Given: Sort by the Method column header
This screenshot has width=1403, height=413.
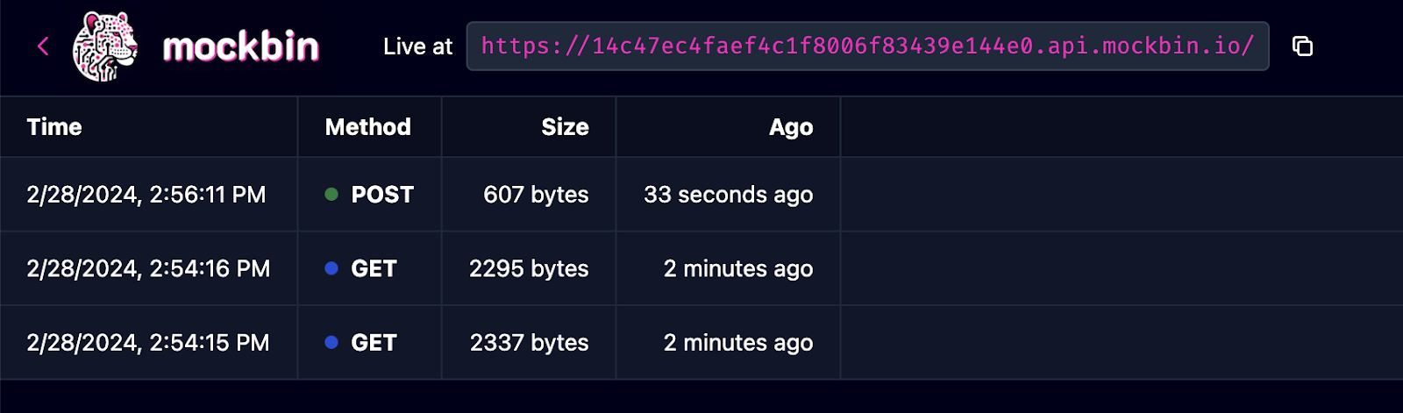Looking at the screenshot, I should (x=368, y=127).
